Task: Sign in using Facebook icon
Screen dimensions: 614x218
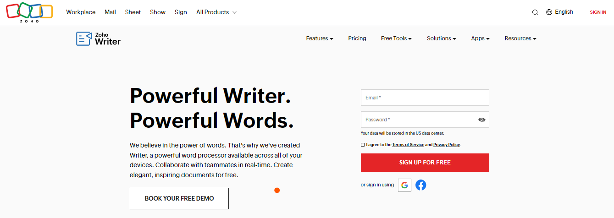Action: pyautogui.click(x=420, y=185)
